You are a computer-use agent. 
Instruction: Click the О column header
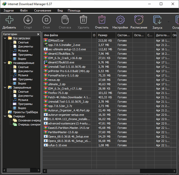94,35
